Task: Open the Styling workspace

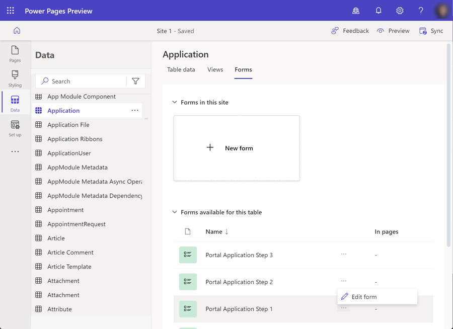Action: click(x=15, y=78)
